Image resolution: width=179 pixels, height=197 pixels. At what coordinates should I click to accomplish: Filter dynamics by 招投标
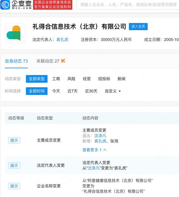(x=104, y=79)
